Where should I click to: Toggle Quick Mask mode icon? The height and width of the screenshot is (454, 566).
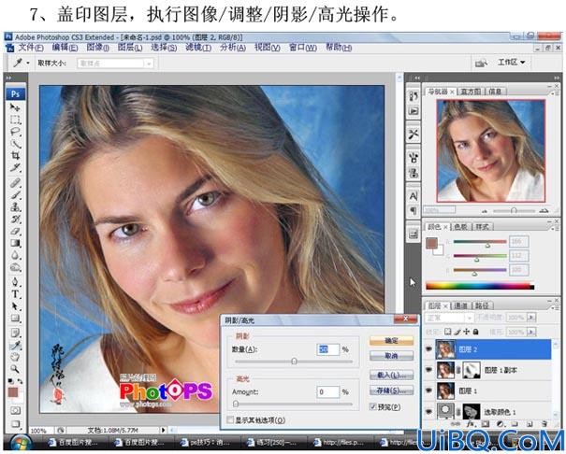click(x=15, y=410)
